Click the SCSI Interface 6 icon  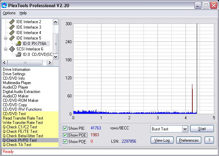(12, 49)
